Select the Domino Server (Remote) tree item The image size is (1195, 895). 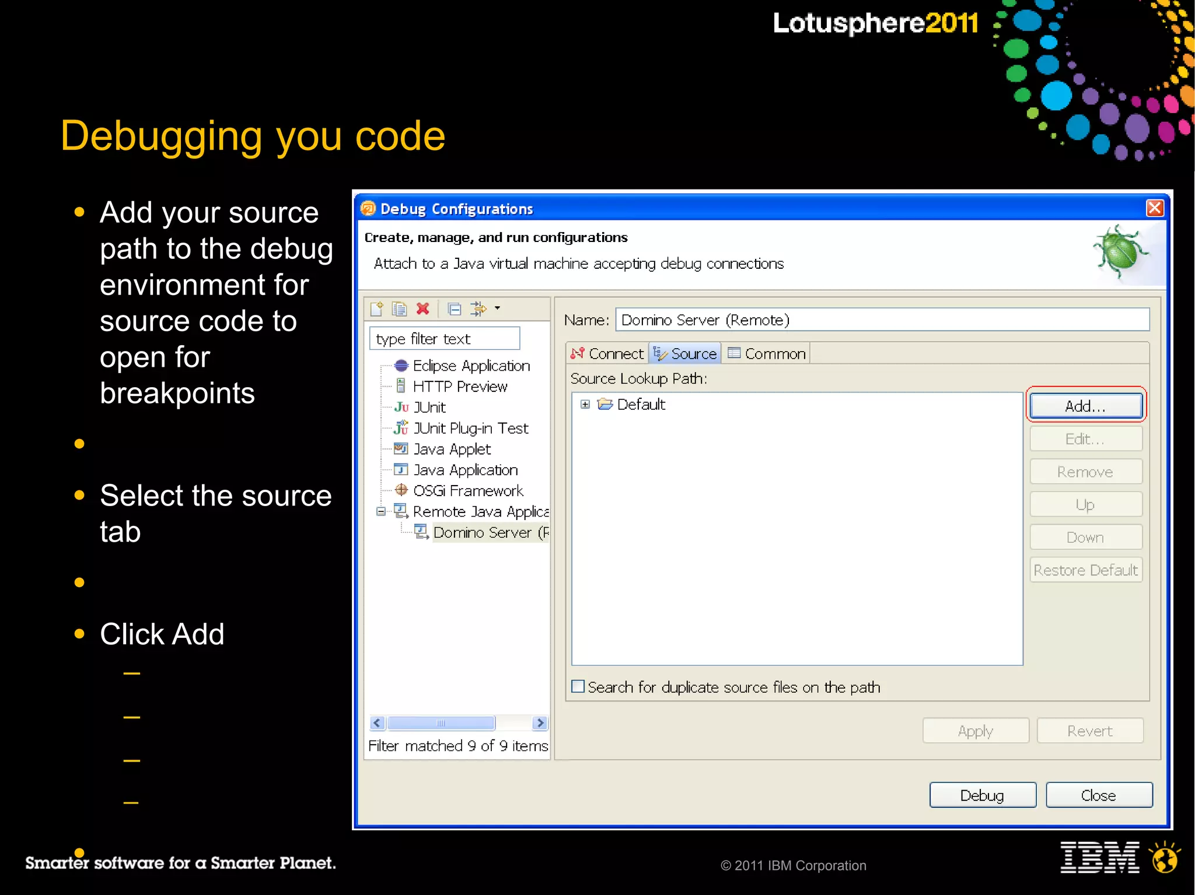491,532
